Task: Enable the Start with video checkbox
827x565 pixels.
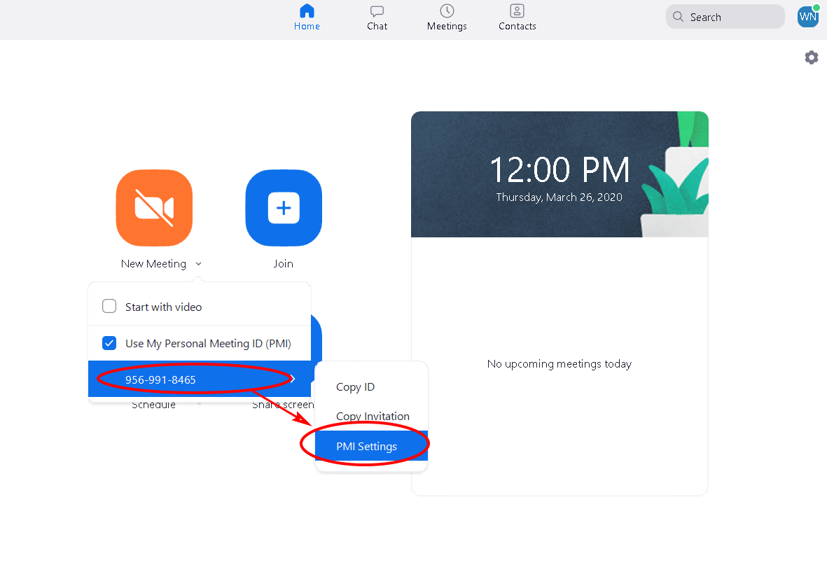Action: tap(109, 307)
